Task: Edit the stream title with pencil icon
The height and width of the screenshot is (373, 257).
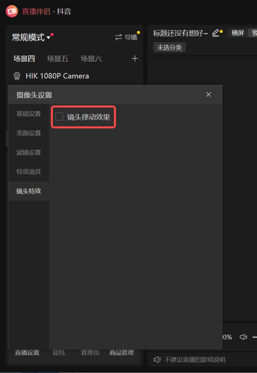Action: pyautogui.click(x=216, y=33)
